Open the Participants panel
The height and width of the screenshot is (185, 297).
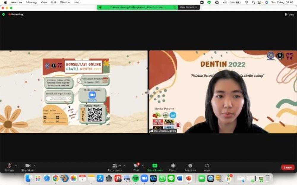coord(115,166)
